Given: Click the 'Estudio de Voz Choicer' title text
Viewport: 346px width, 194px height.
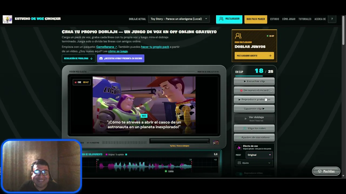Looking at the screenshot, I should [x=38, y=19].
